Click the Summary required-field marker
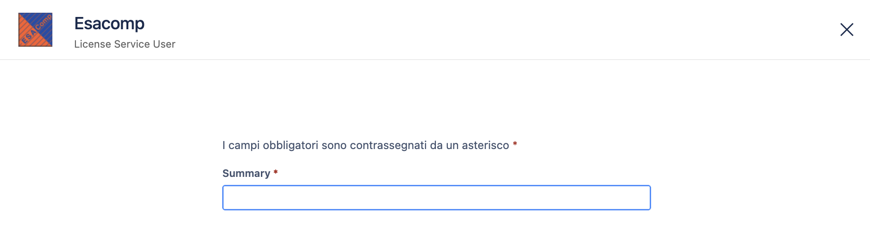 [x=276, y=173]
